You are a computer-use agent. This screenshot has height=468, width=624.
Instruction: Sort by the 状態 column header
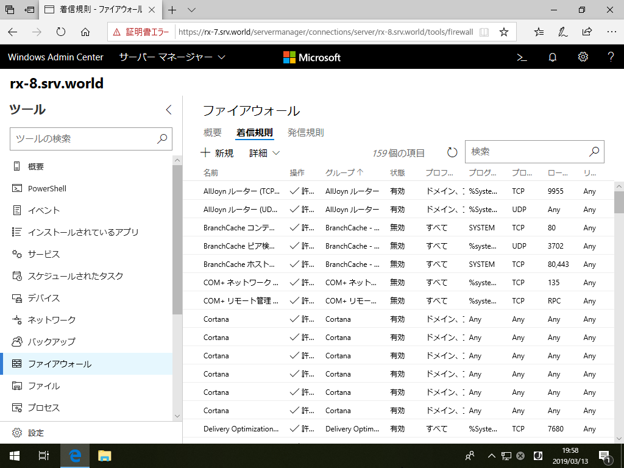coord(397,172)
